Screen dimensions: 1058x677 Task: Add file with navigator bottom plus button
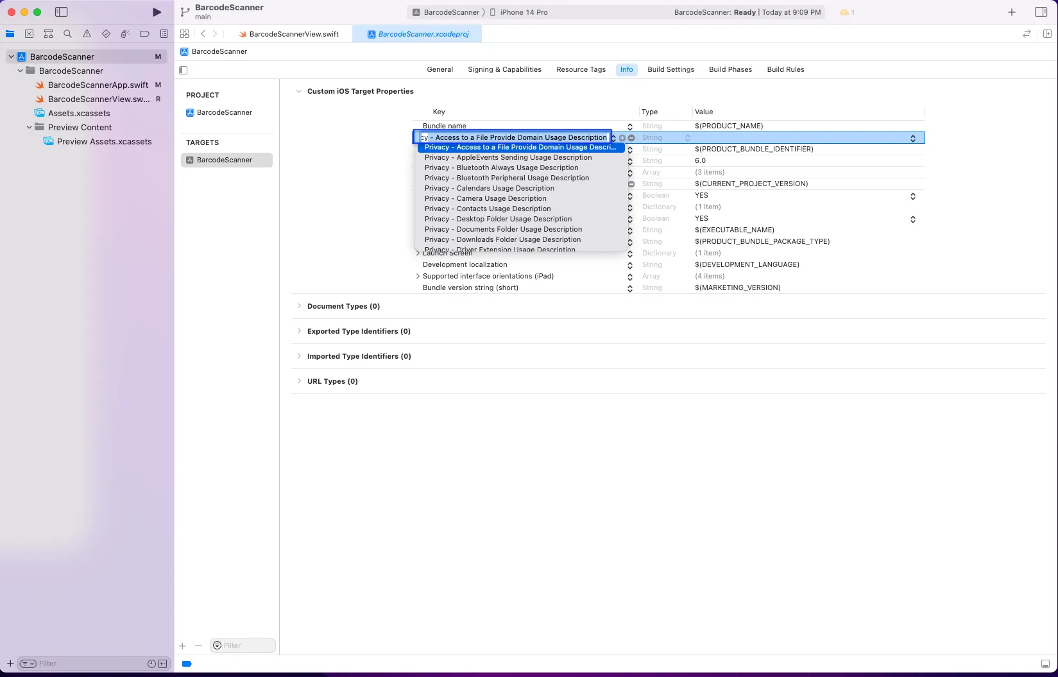coord(10,664)
